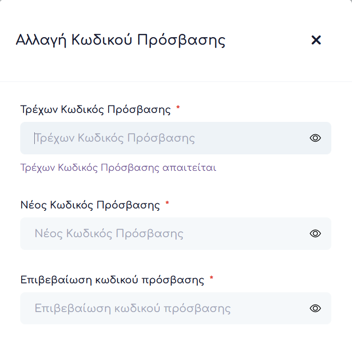Show the Τρέχων Κωδικός Πρόσβασης password with its eye icon
This screenshot has height=361, width=352.
(x=315, y=138)
